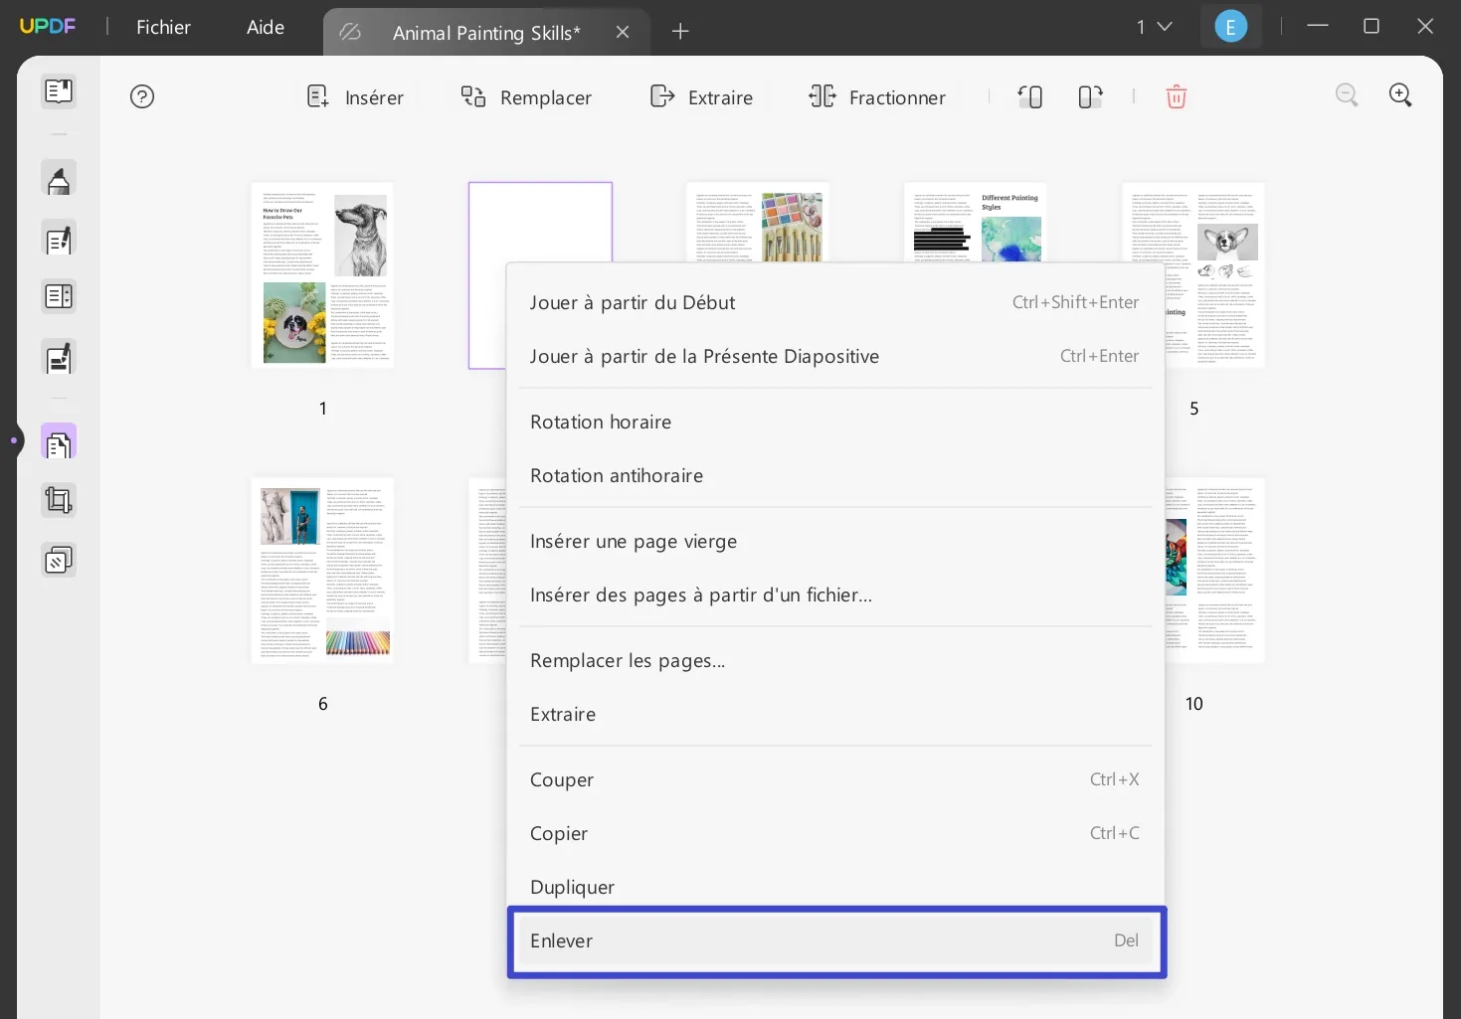Zoom out of the page thumbnails

pyautogui.click(x=1347, y=95)
